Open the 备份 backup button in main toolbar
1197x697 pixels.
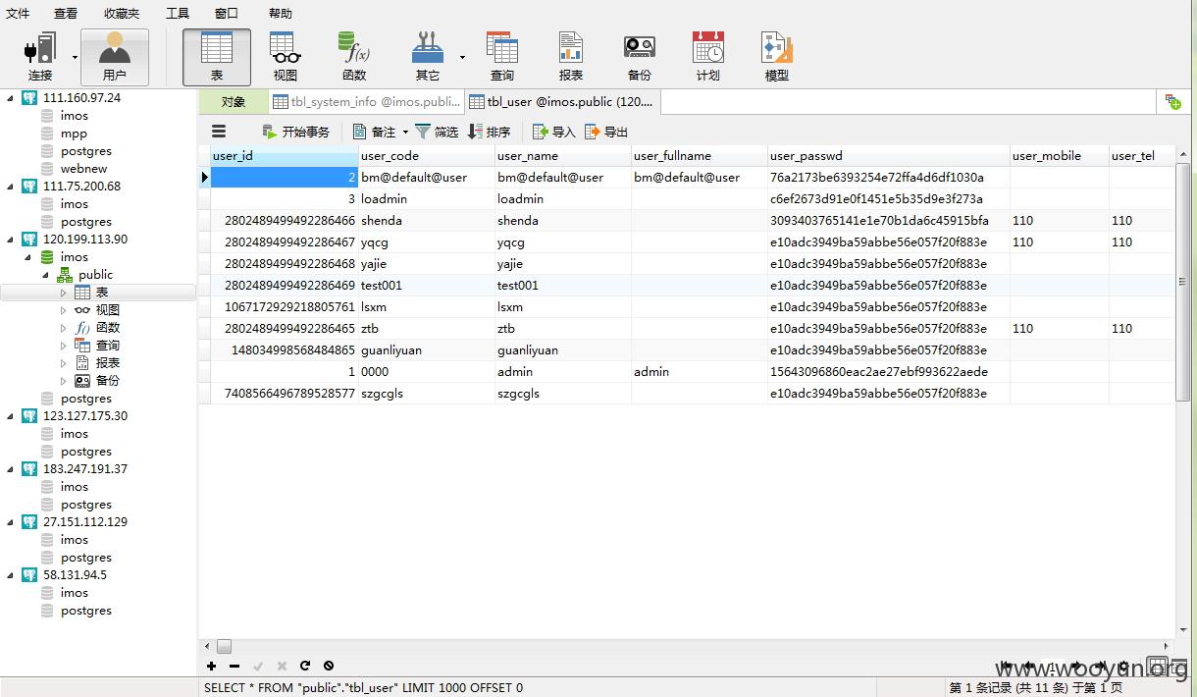coord(640,57)
